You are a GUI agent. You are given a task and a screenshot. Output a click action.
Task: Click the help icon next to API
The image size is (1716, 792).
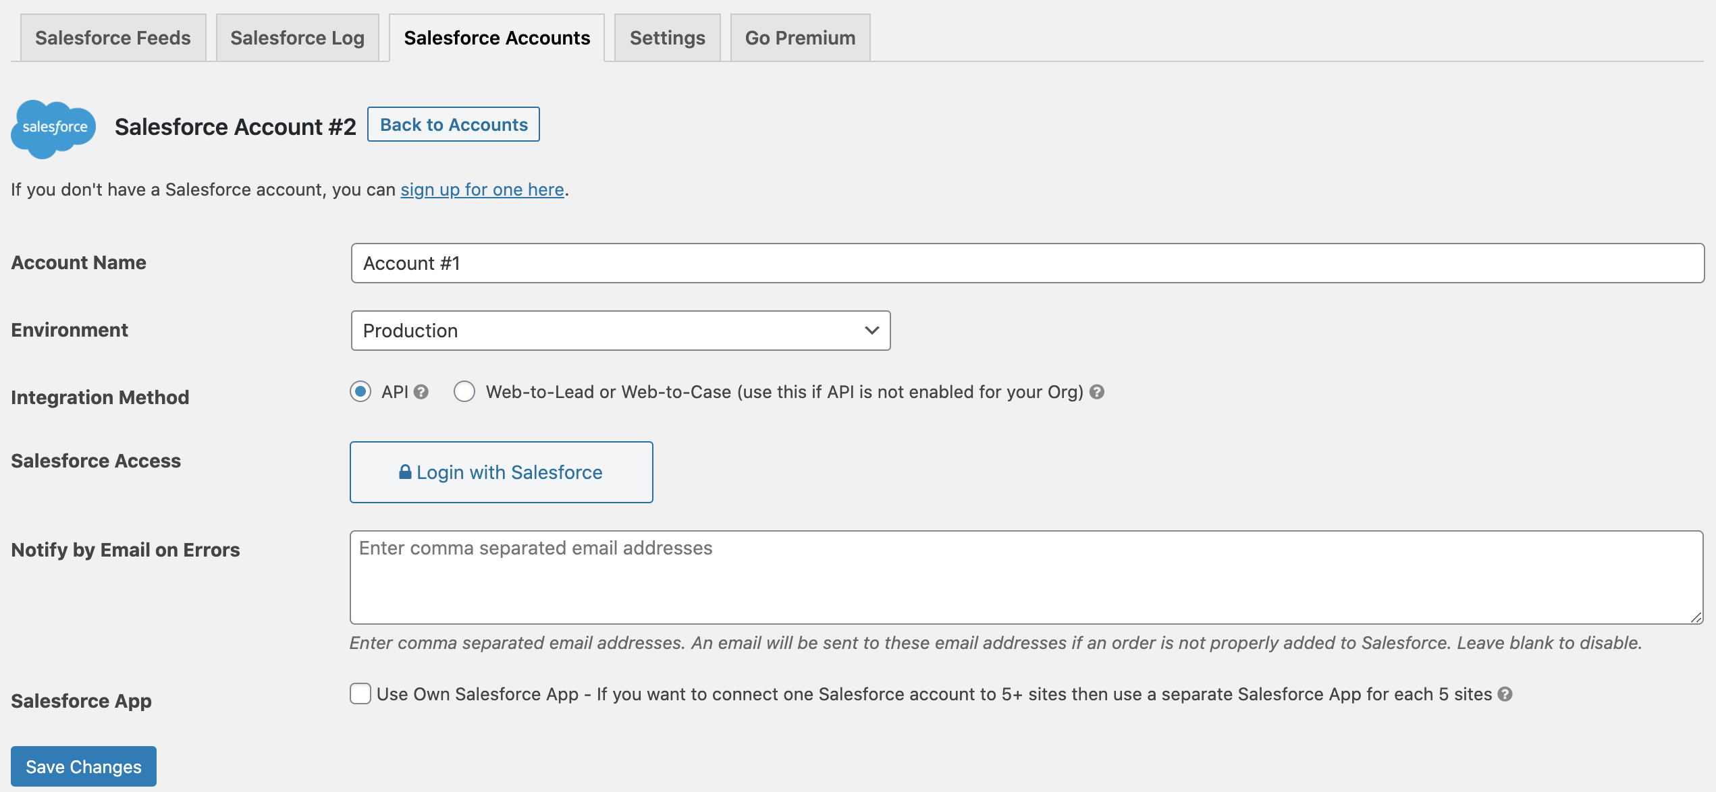point(421,392)
